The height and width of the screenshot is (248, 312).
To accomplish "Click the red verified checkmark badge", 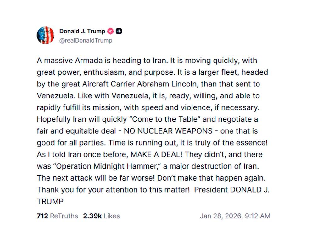I will coord(110,31).
